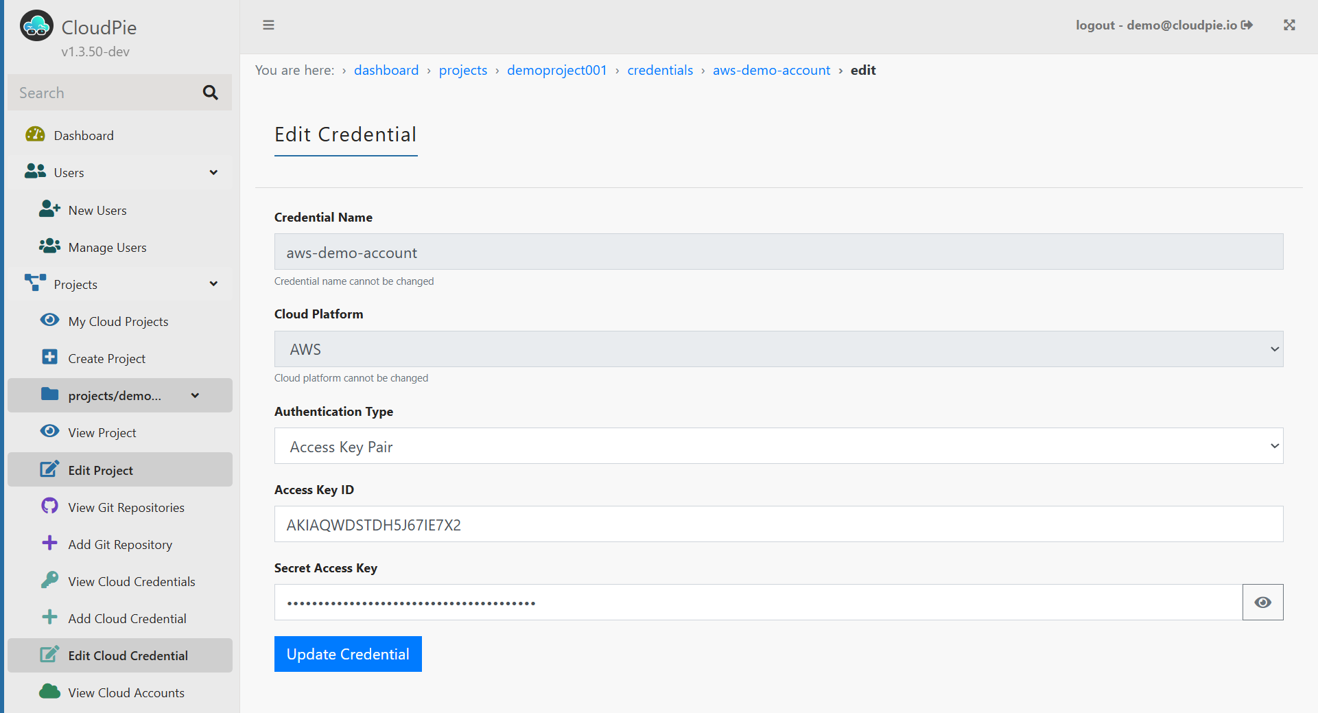Open demoproject001 breadcrumb link

557,70
